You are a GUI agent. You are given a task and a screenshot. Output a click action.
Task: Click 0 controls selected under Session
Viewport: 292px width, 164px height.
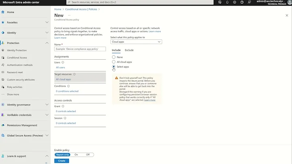tap(66, 123)
